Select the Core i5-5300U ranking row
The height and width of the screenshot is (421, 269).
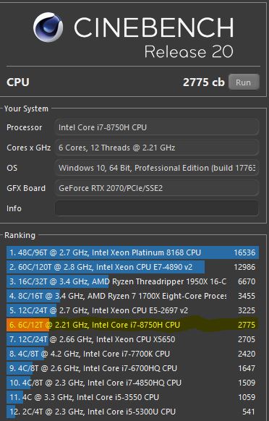[132, 412]
